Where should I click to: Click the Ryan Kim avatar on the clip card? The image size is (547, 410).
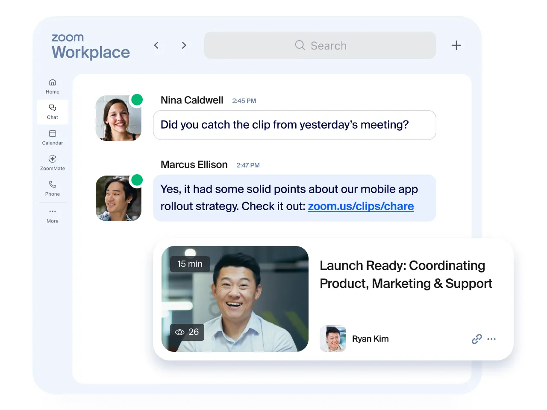tap(333, 339)
